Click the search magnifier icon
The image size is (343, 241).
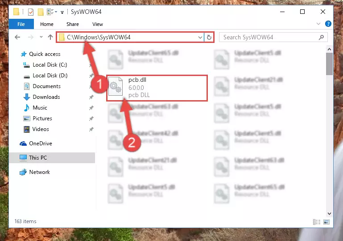click(x=321, y=38)
